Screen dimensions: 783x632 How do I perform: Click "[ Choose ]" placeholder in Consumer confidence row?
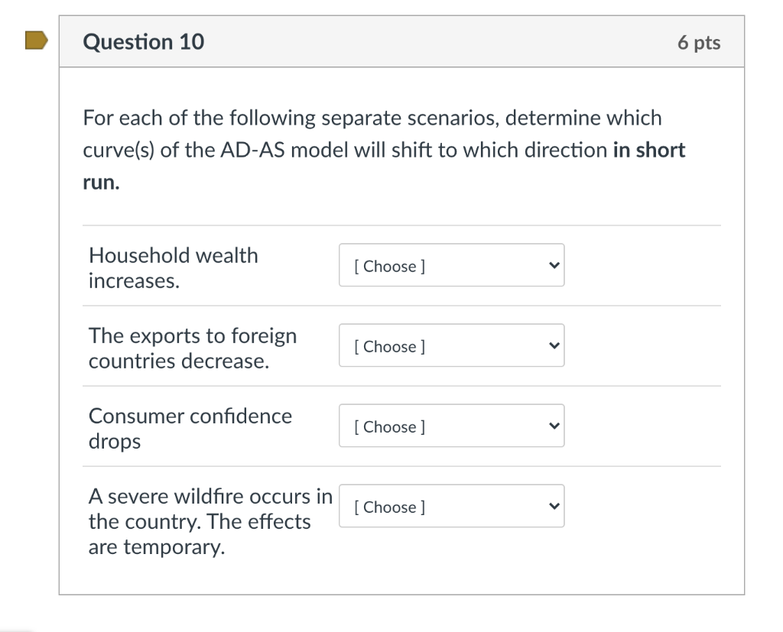390,427
